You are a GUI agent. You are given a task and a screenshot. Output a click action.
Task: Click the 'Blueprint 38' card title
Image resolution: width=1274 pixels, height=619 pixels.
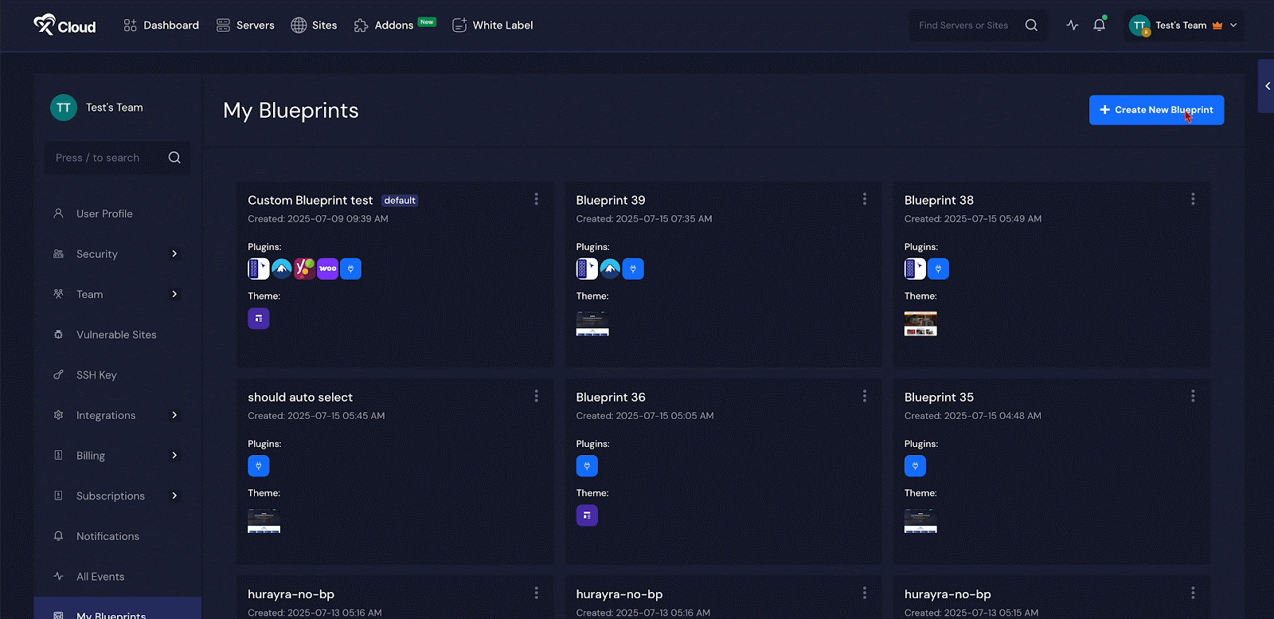click(x=939, y=200)
